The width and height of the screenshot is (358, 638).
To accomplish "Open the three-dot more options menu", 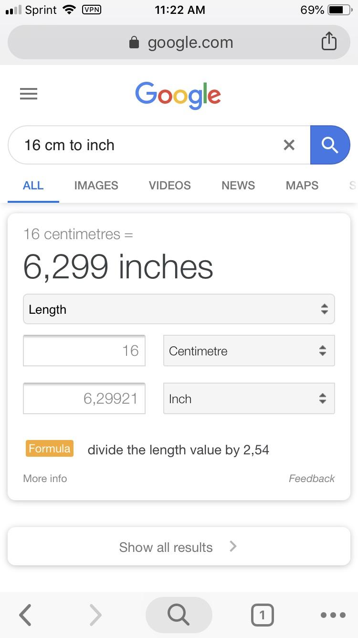I will coord(333,615).
